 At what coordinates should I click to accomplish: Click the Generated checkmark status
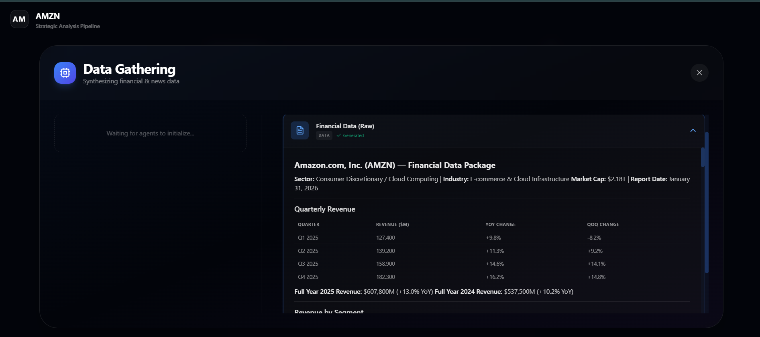pos(350,135)
